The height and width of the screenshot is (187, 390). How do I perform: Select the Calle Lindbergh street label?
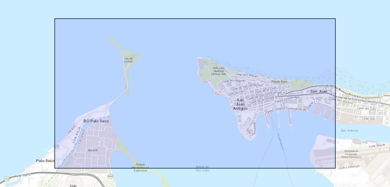349,167
